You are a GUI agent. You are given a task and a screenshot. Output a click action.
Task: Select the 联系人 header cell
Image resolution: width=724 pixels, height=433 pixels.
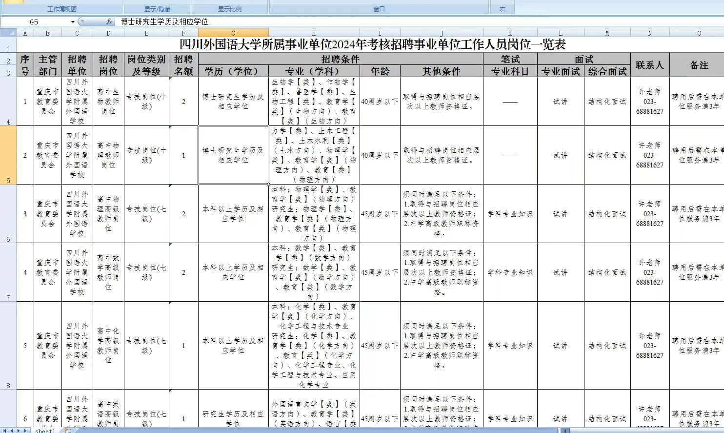tap(650, 65)
